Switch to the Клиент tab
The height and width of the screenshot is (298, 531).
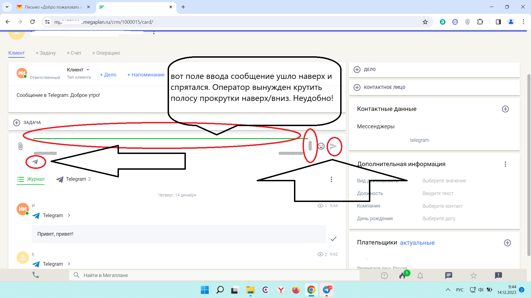pos(16,53)
